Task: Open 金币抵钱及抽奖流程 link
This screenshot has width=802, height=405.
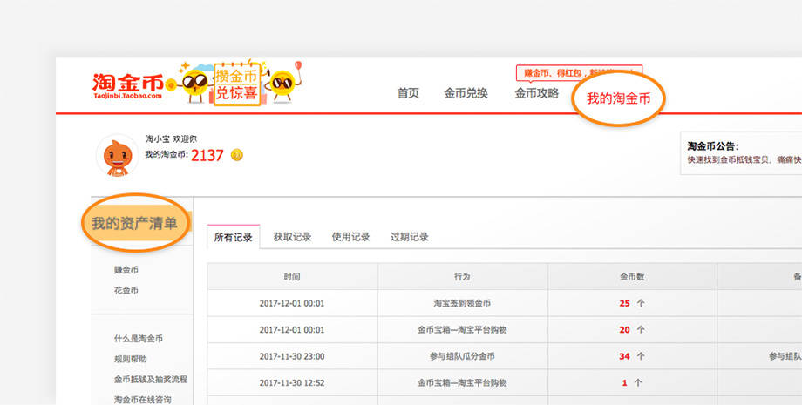Action: click(150, 380)
